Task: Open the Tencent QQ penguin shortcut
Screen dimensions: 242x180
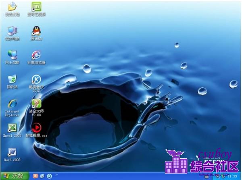Action: coord(36,31)
